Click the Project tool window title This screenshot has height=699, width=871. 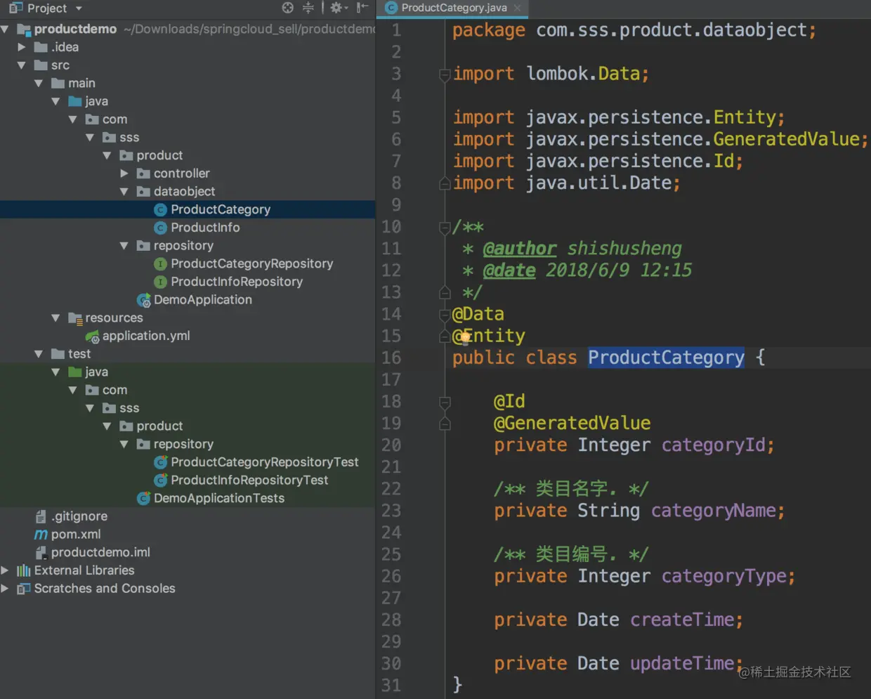tap(47, 8)
